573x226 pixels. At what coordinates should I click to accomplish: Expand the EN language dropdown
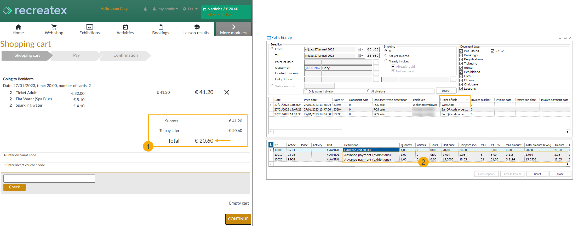pos(190,9)
